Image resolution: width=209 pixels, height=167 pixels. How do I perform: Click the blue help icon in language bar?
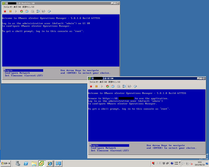pyautogui.click(x=172, y=163)
